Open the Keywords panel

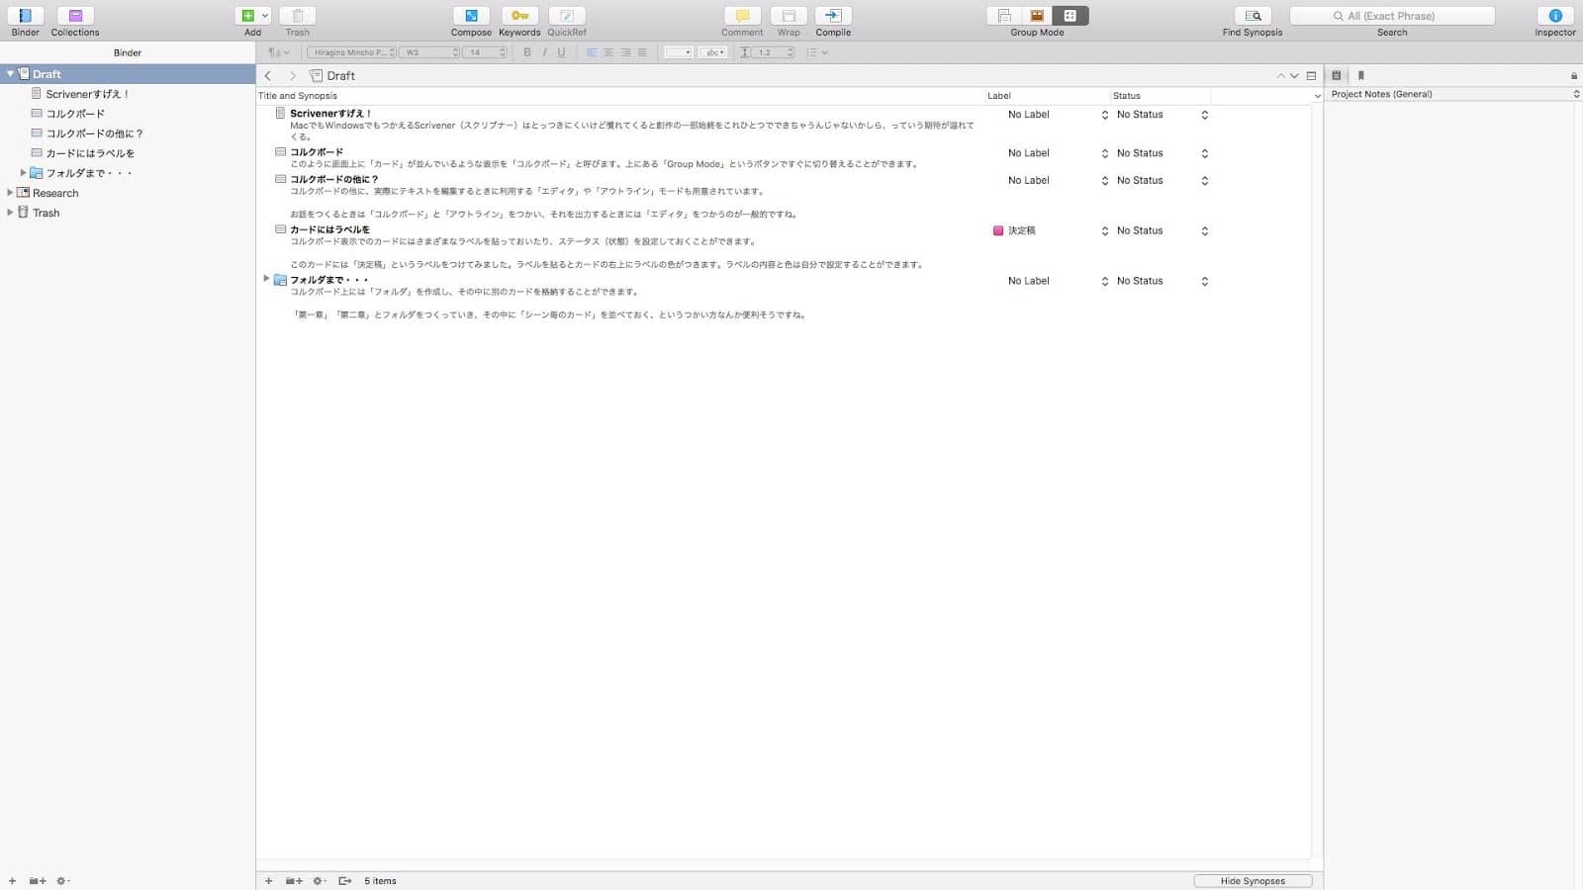519,16
